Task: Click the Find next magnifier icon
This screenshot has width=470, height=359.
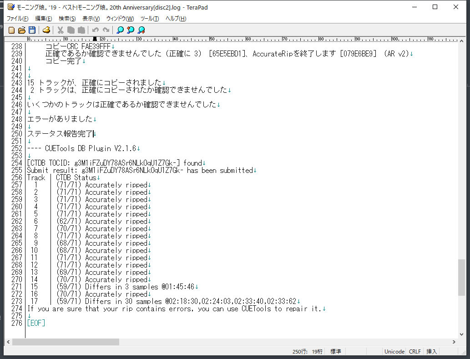Action: [141, 30]
